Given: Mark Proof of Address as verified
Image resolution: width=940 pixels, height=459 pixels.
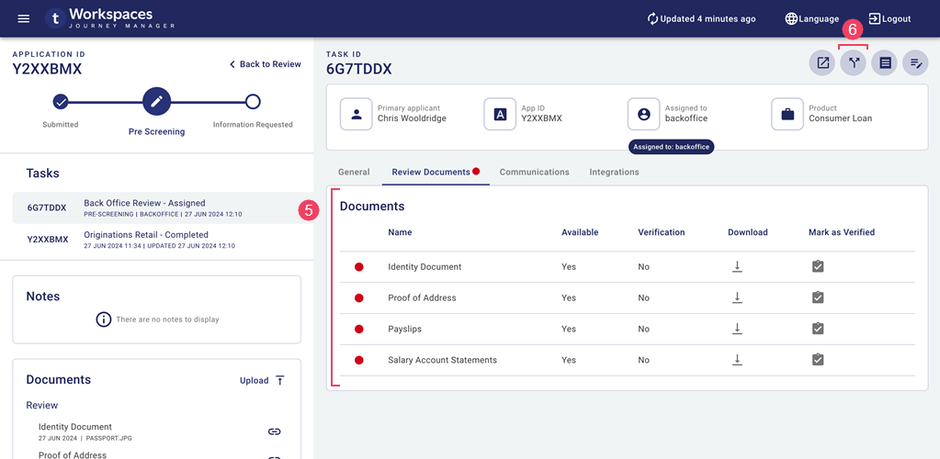Looking at the screenshot, I should pos(818,297).
